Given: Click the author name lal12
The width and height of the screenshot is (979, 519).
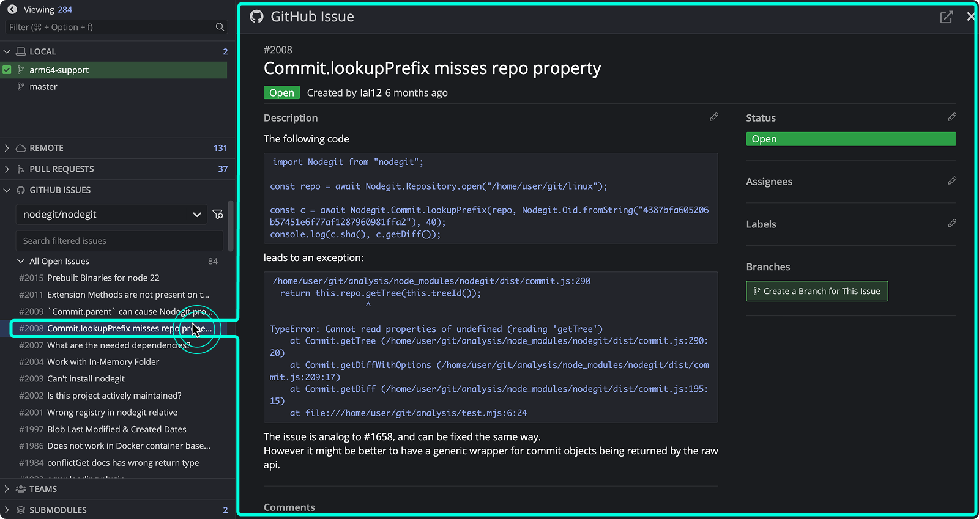Looking at the screenshot, I should coord(371,93).
